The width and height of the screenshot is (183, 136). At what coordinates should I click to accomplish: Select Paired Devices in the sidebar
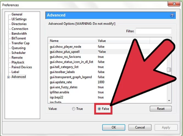click(x=22, y=67)
